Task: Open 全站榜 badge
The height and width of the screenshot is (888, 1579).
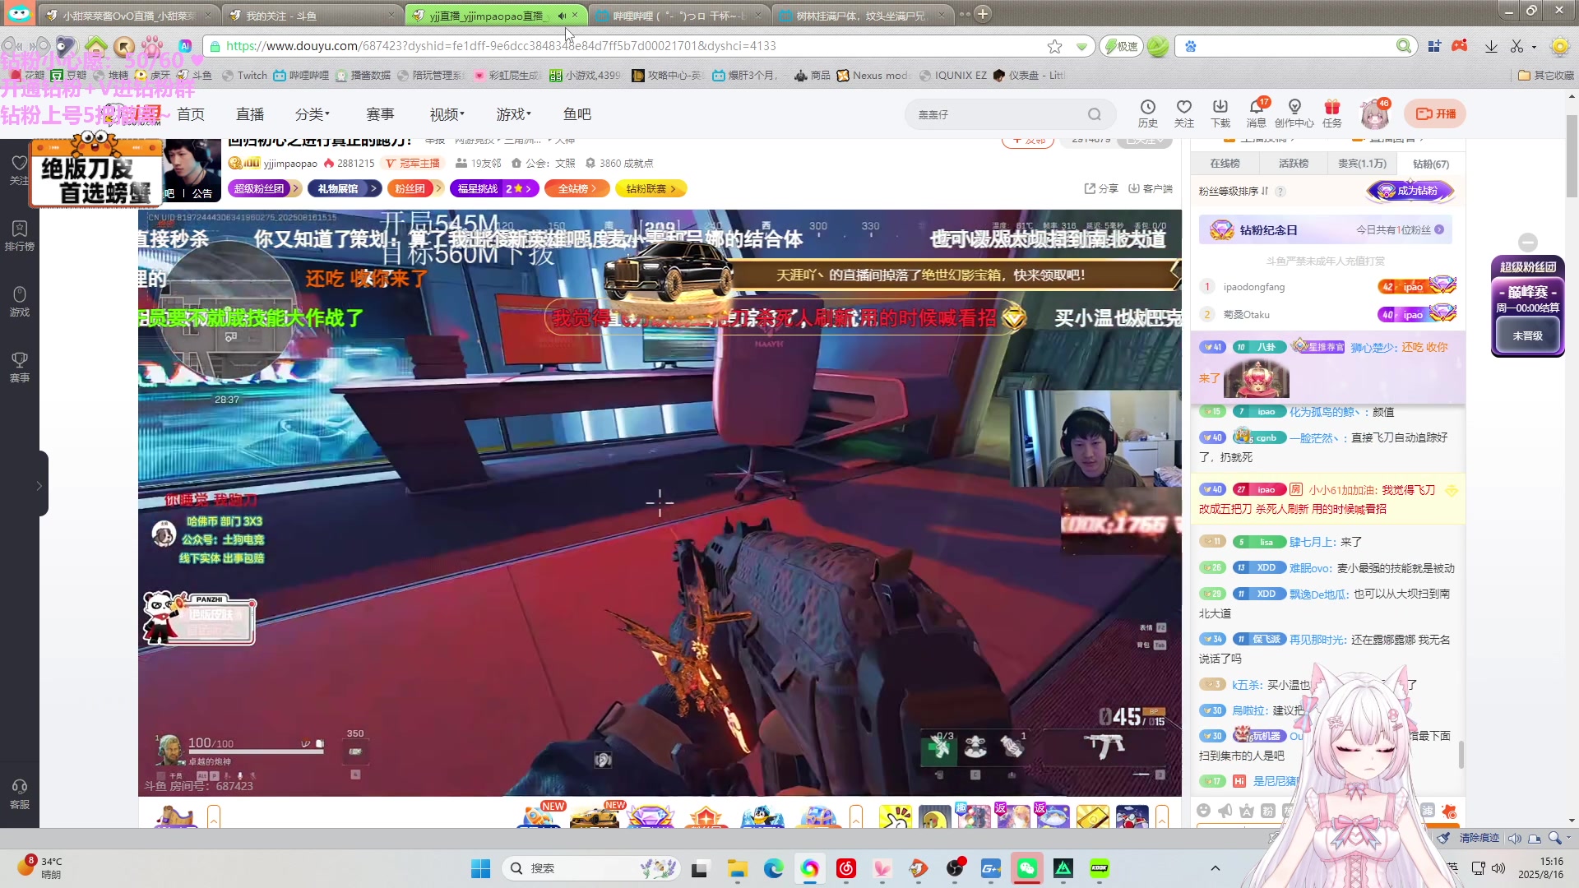Action: point(578,189)
